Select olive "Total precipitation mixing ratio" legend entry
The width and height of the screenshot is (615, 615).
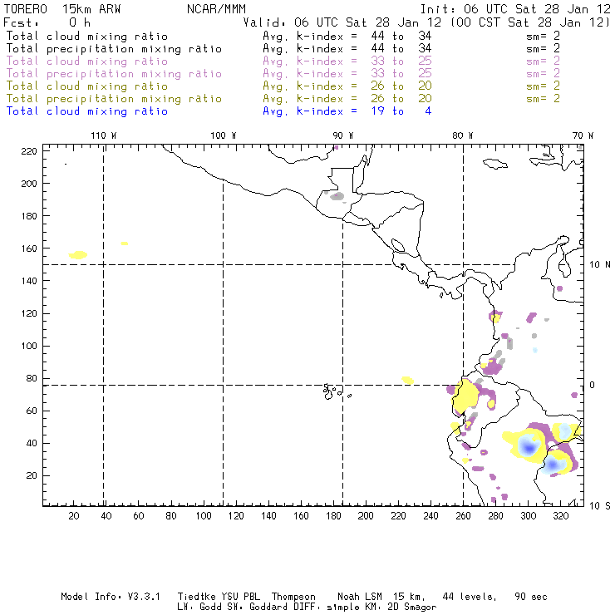[x=114, y=99]
